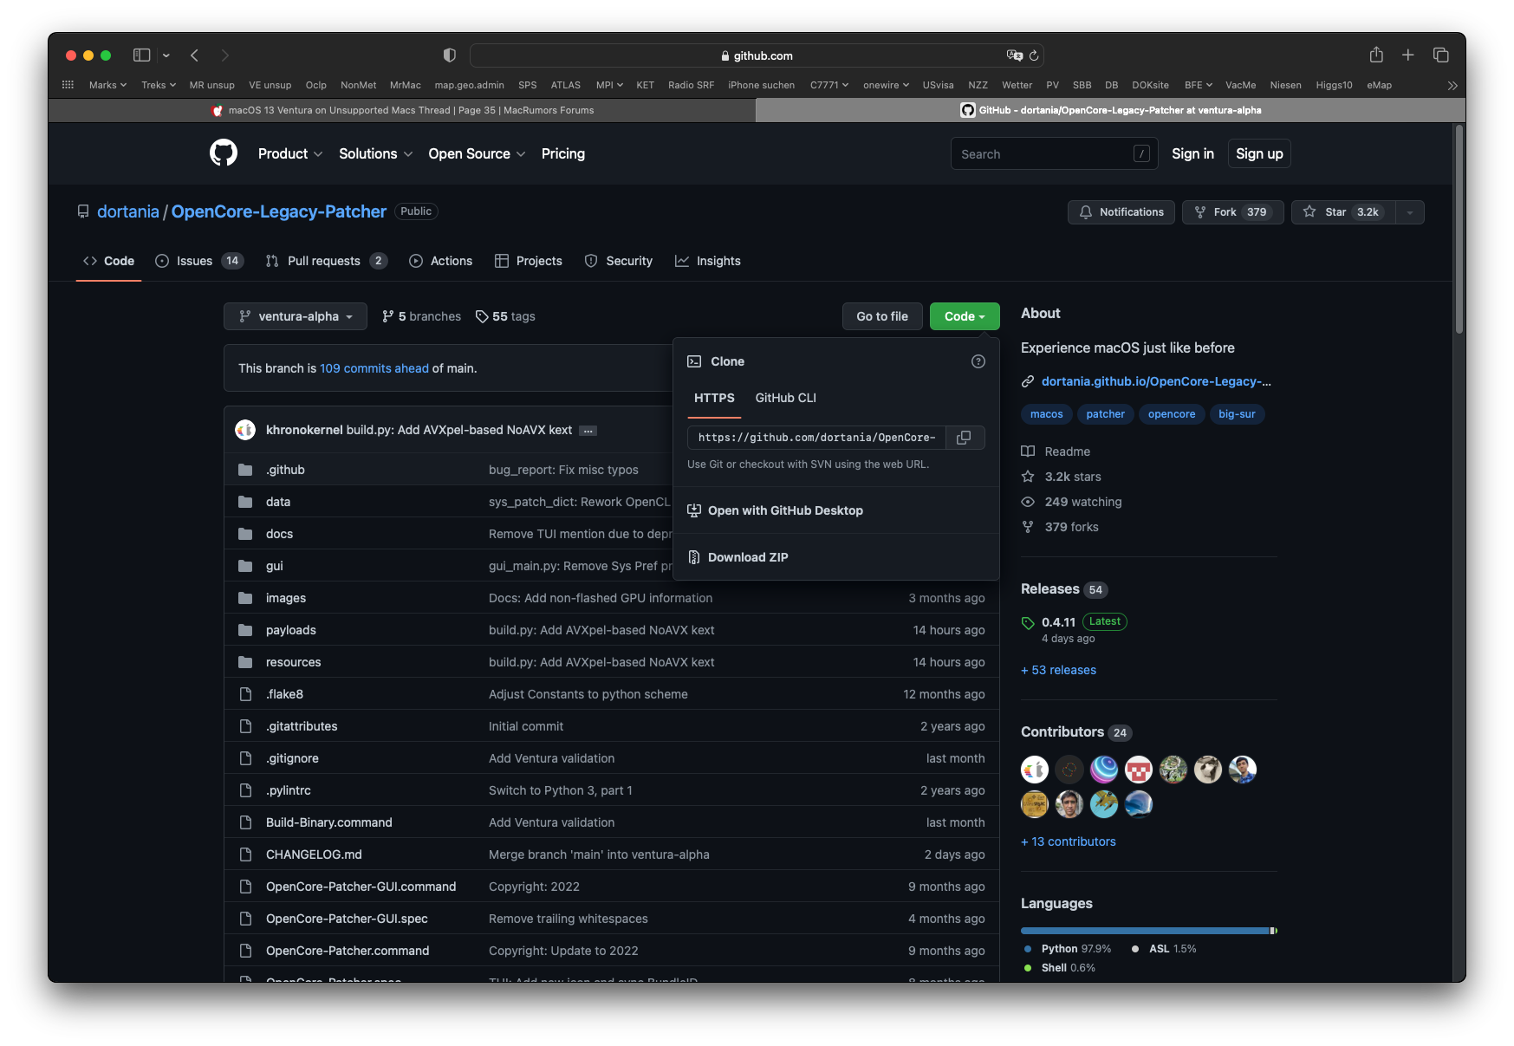Click the translate icon in the address bar
The image size is (1514, 1046).
pyautogui.click(x=1015, y=55)
